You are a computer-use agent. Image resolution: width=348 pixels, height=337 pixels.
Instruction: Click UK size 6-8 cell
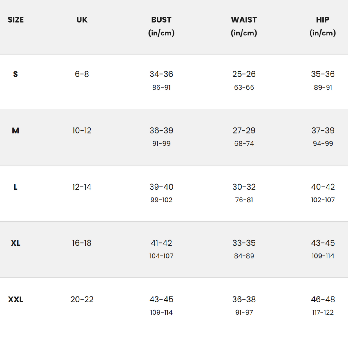pos(82,74)
